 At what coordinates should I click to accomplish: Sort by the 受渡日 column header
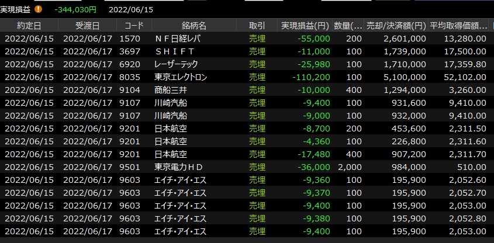pyautogui.click(x=88, y=26)
